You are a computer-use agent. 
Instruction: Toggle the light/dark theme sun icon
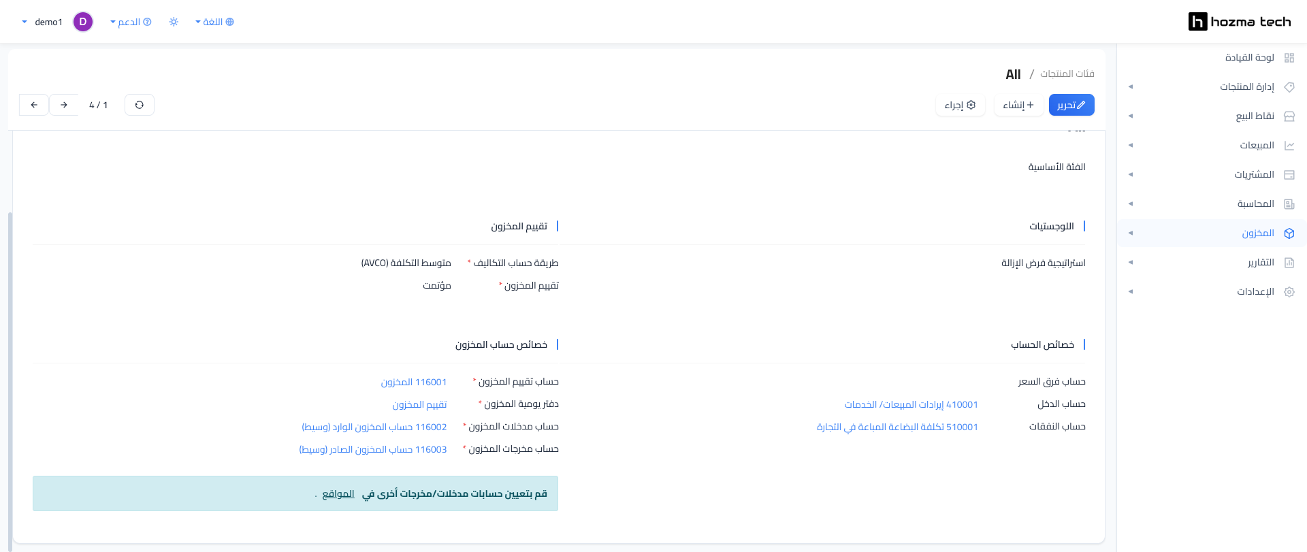pyautogui.click(x=174, y=22)
